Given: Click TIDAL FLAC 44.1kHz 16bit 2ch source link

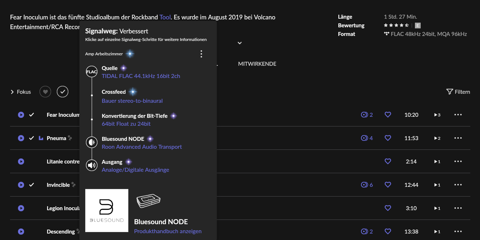Looking at the screenshot, I should pos(141,76).
